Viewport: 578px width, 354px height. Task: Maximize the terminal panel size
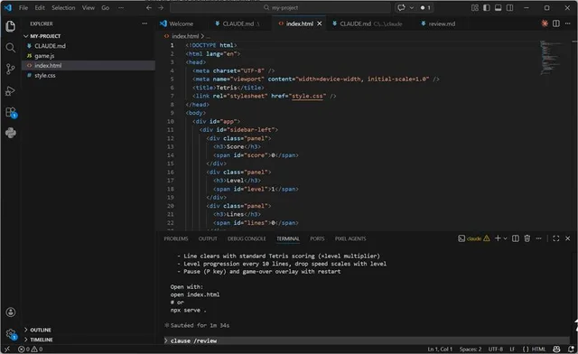click(556, 238)
